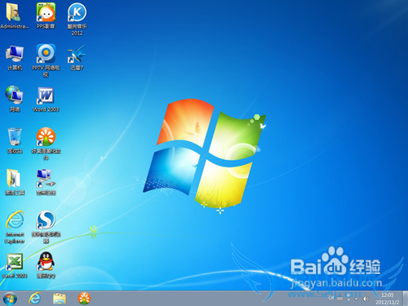Click the 'Internet Explorer' icon label
This screenshot has width=408, height=306.
(15, 237)
